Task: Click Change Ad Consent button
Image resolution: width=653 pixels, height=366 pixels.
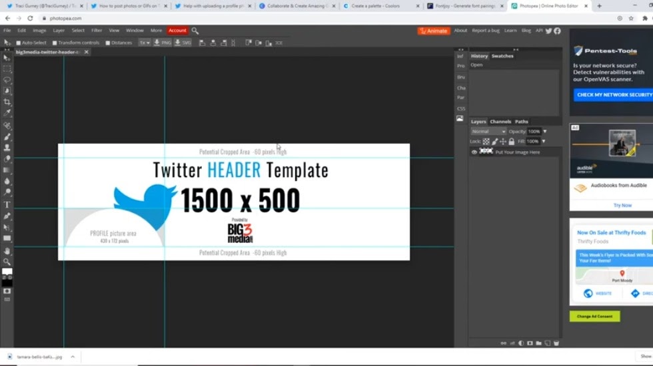Action: [594, 317]
